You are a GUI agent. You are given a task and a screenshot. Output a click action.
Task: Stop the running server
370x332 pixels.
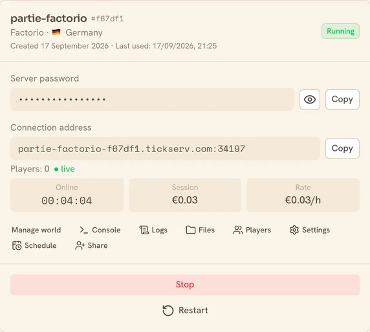[185, 285]
